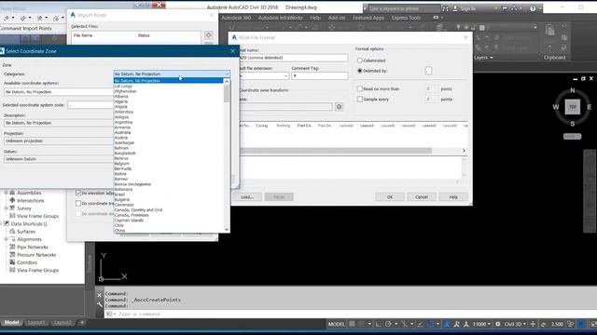Toggle the Do coordinate transformation checkbox
This screenshot has height=335, width=597.
click(78, 204)
